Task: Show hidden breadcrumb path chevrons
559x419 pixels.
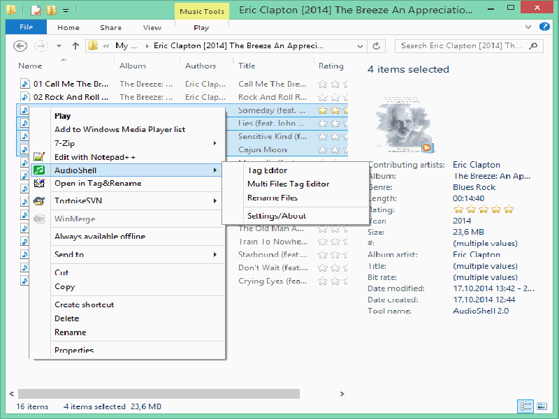Action: tap(106, 46)
